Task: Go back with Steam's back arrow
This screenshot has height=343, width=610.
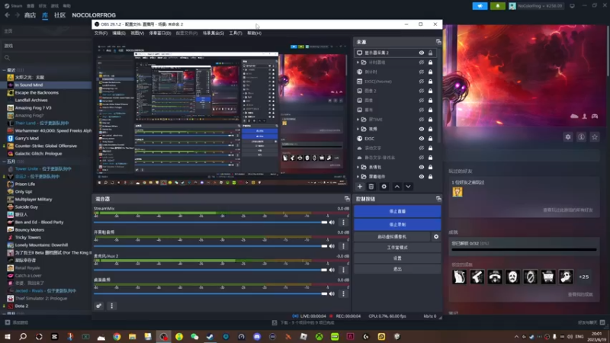Action: point(8,14)
